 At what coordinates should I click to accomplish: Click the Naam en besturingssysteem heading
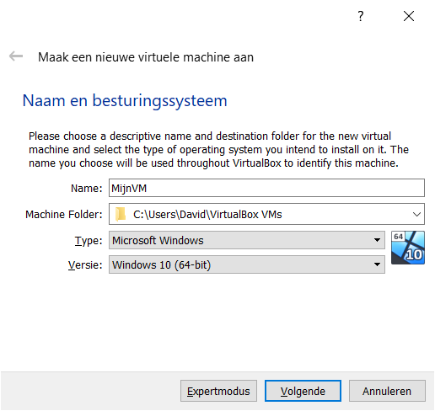125,101
